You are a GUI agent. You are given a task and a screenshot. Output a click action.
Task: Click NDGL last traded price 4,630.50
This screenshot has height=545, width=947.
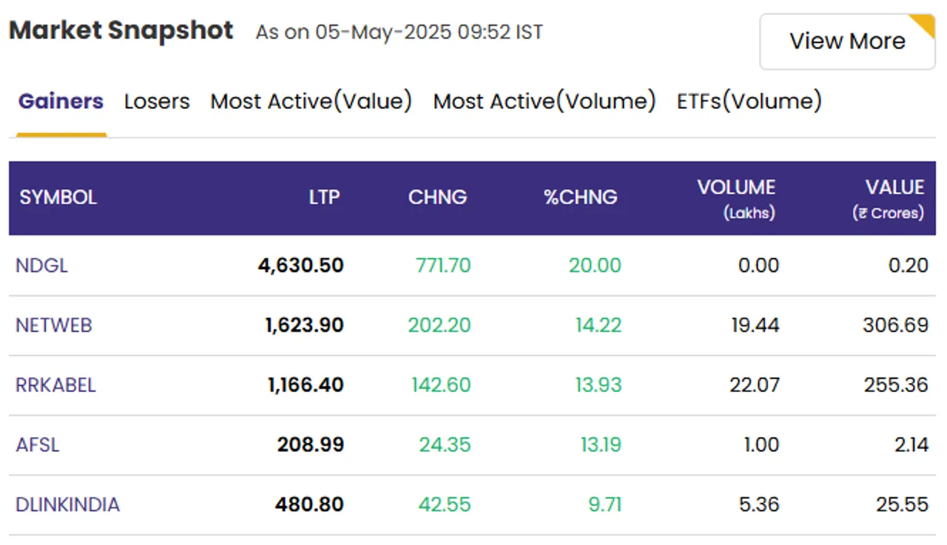(300, 265)
